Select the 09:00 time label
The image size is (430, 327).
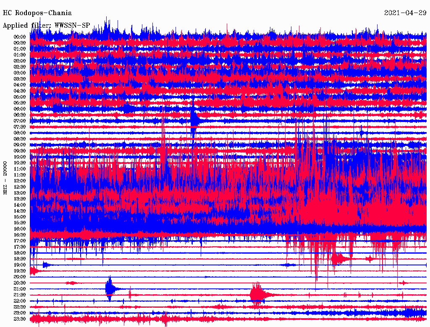coord(20,145)
